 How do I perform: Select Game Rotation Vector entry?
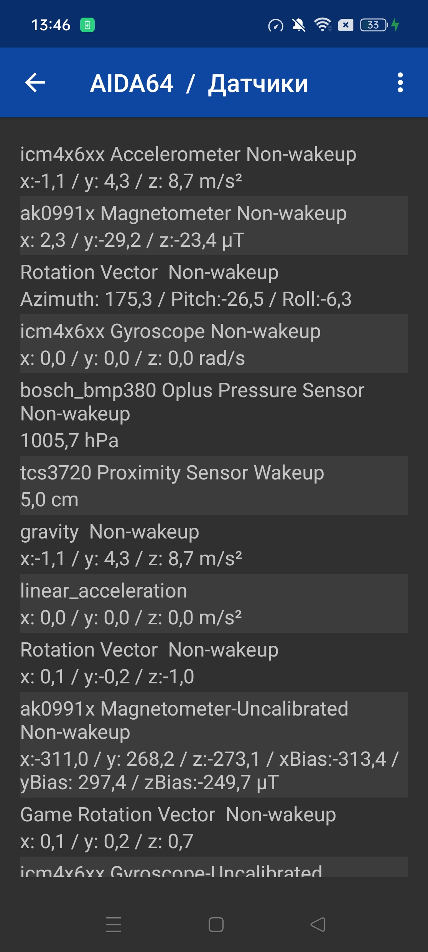point(214,827)
